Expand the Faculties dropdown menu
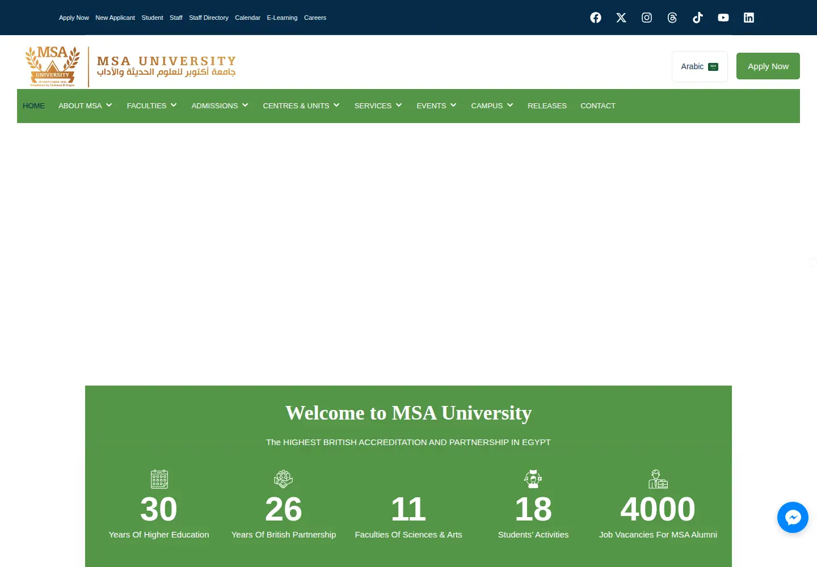The width and height of the screenshot is (817, 567). tap(151, 106)
